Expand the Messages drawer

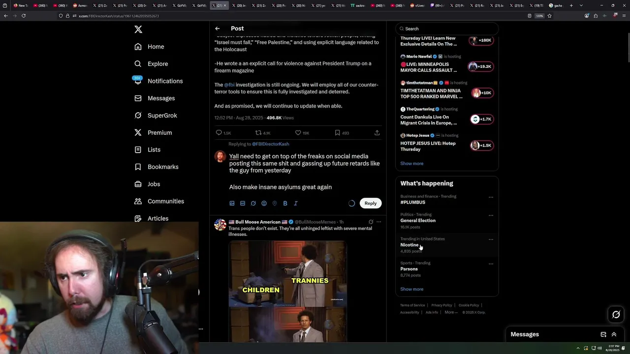(x=614, y=334)
